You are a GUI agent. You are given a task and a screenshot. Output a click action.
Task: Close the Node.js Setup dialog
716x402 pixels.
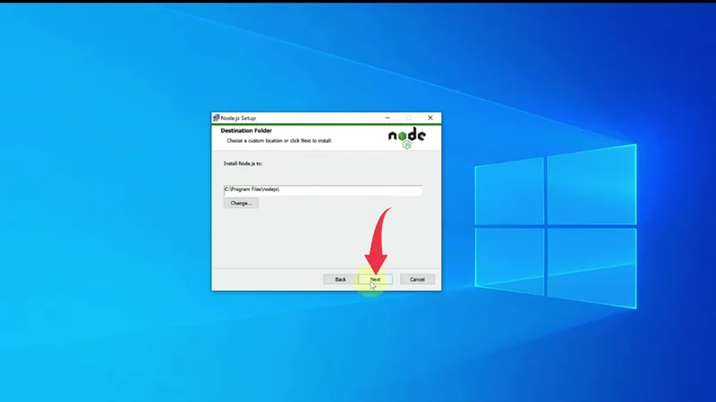coord(430,118)
